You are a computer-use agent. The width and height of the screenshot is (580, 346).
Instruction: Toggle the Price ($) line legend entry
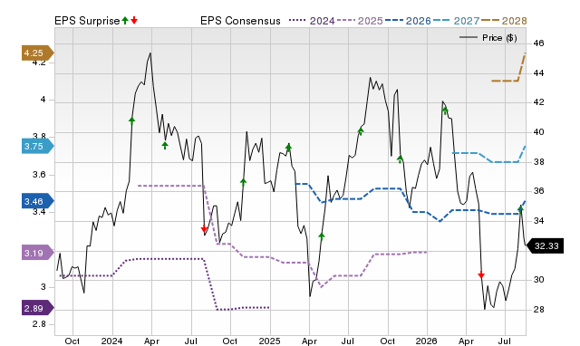click(488, 38)
